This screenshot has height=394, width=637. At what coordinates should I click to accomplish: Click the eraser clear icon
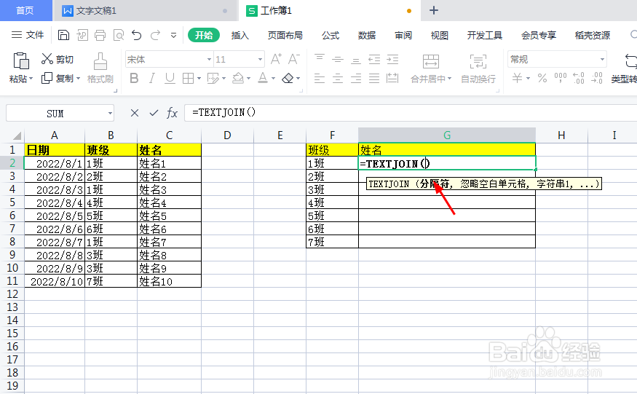pyautogui.click(x=288, y=78)
